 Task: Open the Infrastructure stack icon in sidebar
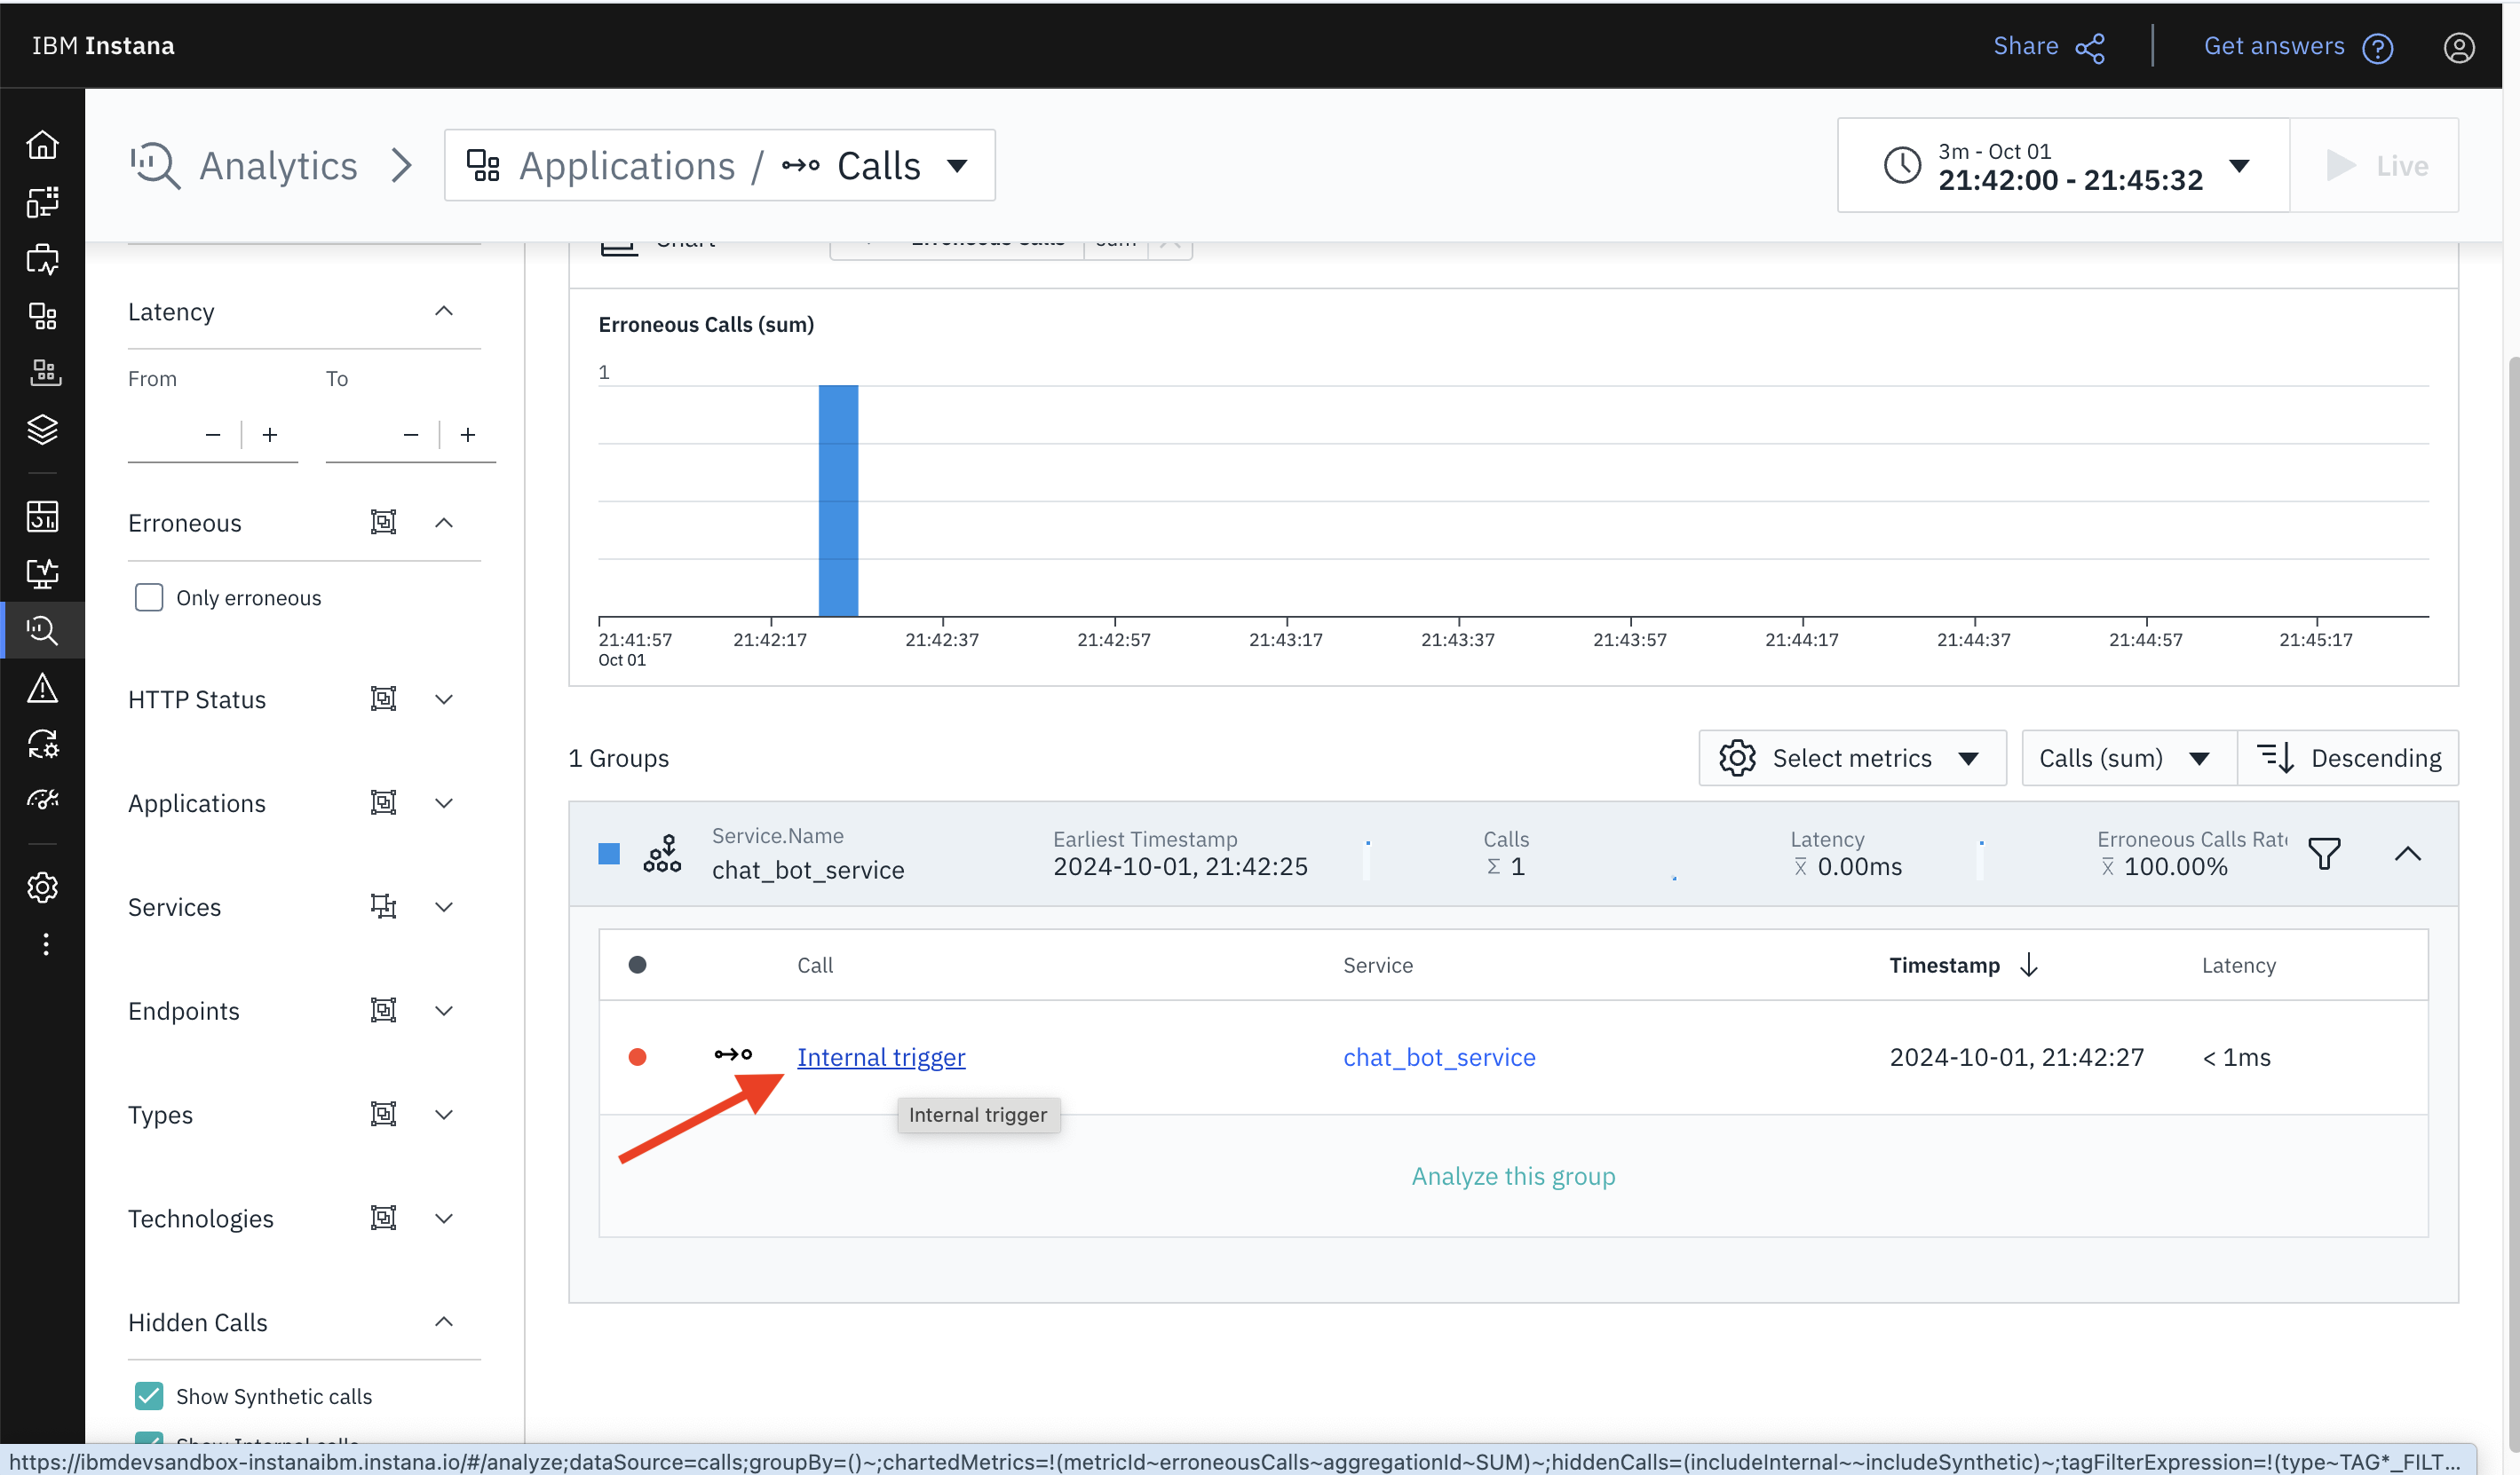[43, 430]
